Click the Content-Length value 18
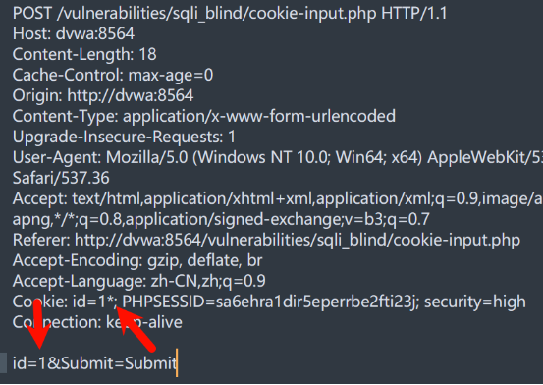The width and height of the screenshot is (543, 385). pos(147,54)
